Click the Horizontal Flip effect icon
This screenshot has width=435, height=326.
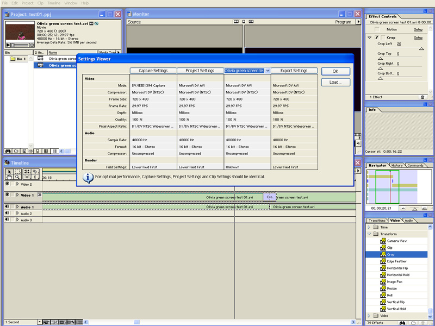pos(383,268)
